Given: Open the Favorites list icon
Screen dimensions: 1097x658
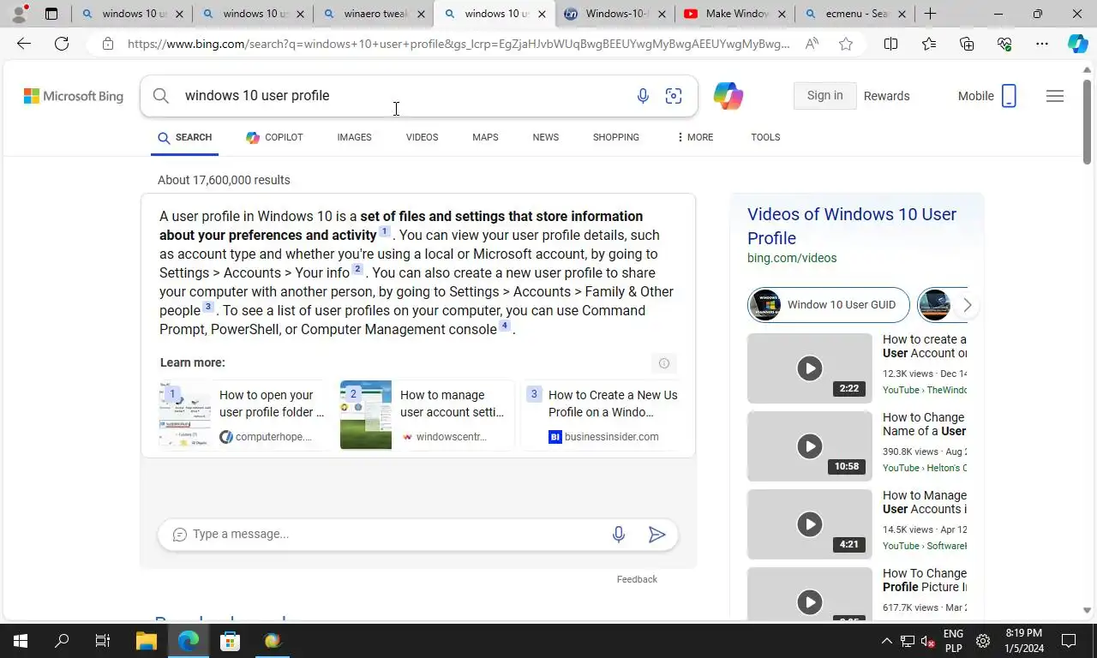Looking at the screenshot, I should click(929, 44).
